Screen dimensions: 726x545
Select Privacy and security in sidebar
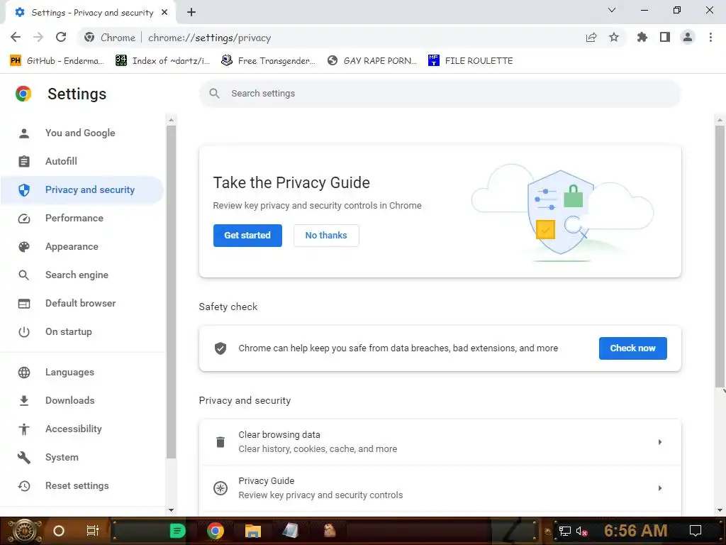(x=82, y=190)
